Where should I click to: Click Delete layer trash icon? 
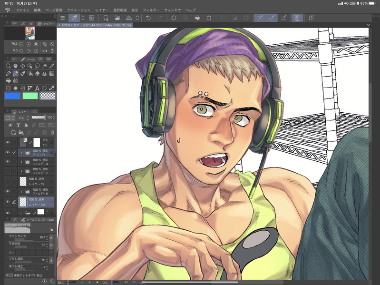pos(52,133)
